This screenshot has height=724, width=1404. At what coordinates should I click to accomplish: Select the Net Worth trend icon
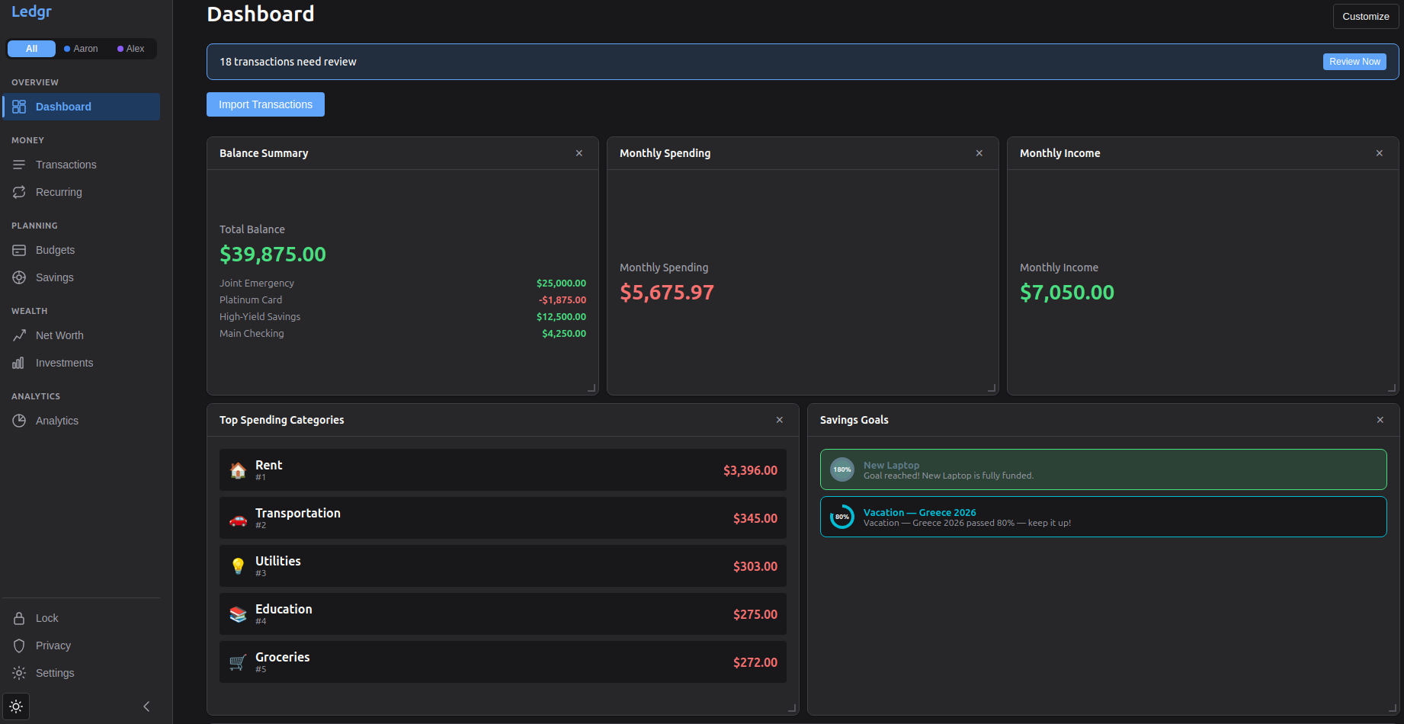pos(19,335)
